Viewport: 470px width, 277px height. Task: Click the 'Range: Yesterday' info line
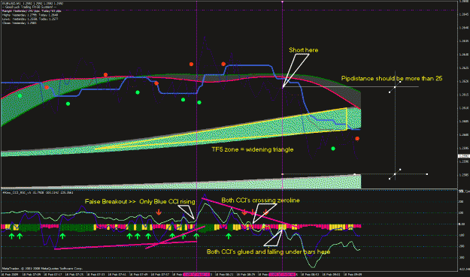pyautogui.click(x=32, y=11)
